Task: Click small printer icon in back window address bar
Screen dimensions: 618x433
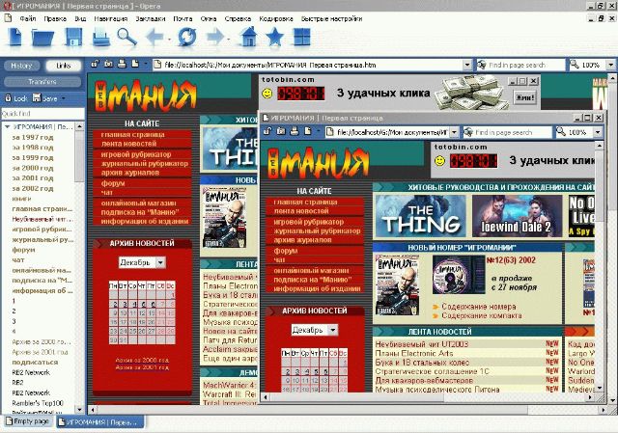Action: 122,64
